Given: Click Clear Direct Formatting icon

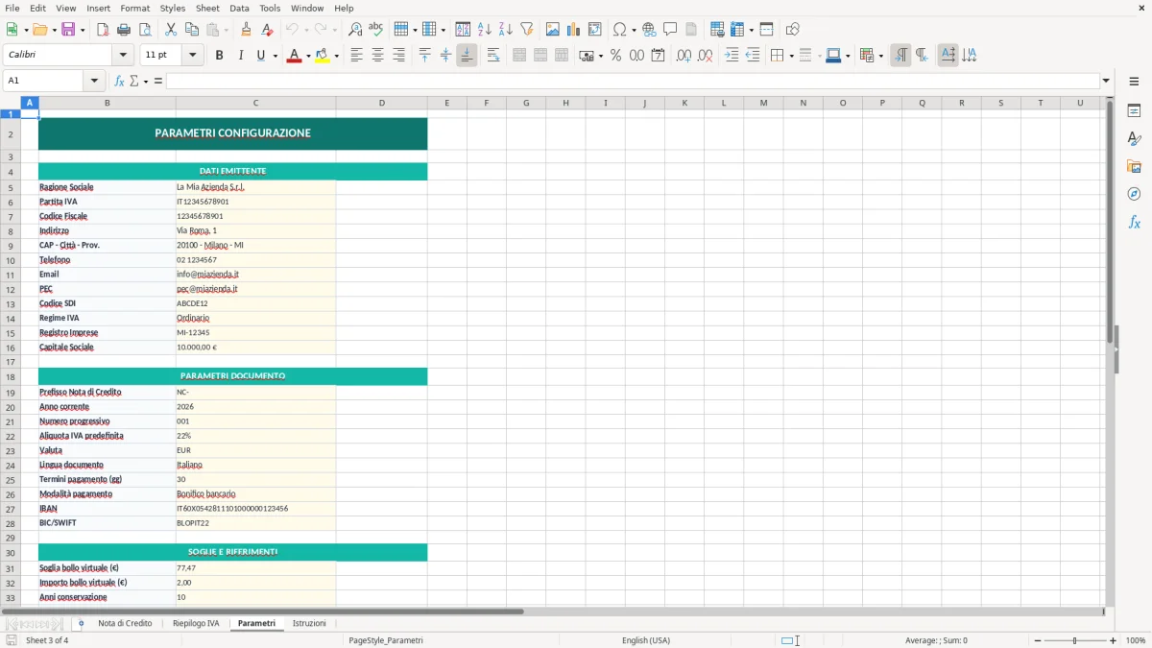Looking at the screenshot, I should point(268,30).
